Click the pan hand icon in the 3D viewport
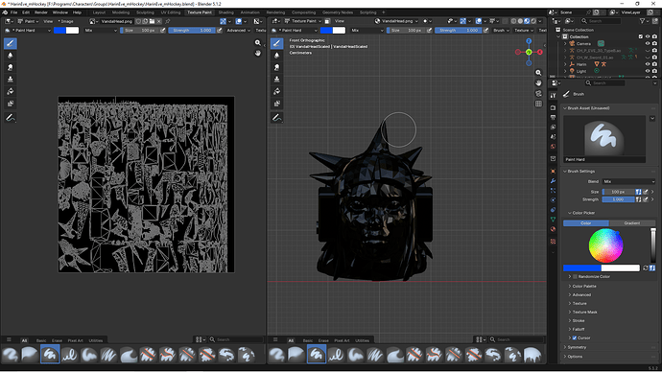 point(538,83)
